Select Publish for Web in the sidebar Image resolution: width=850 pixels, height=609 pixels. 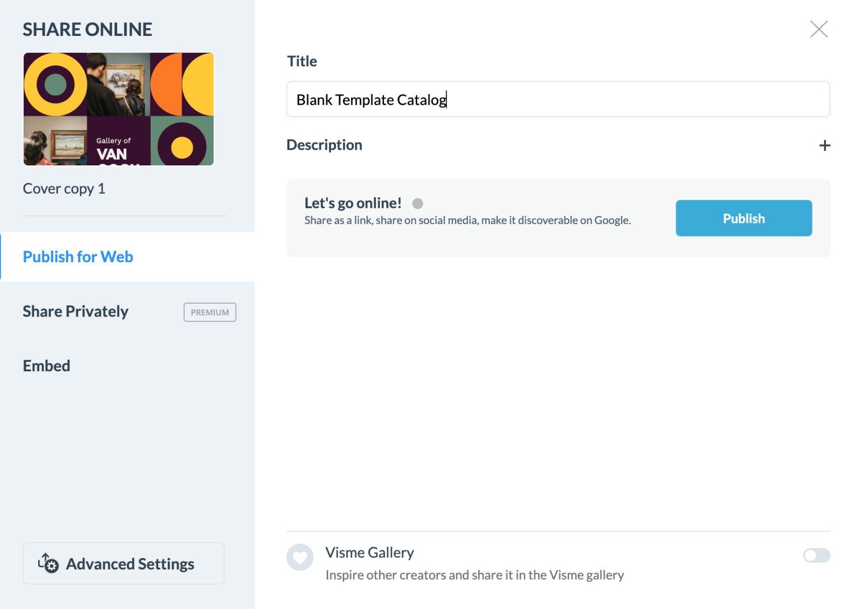(x=77, y=257)
